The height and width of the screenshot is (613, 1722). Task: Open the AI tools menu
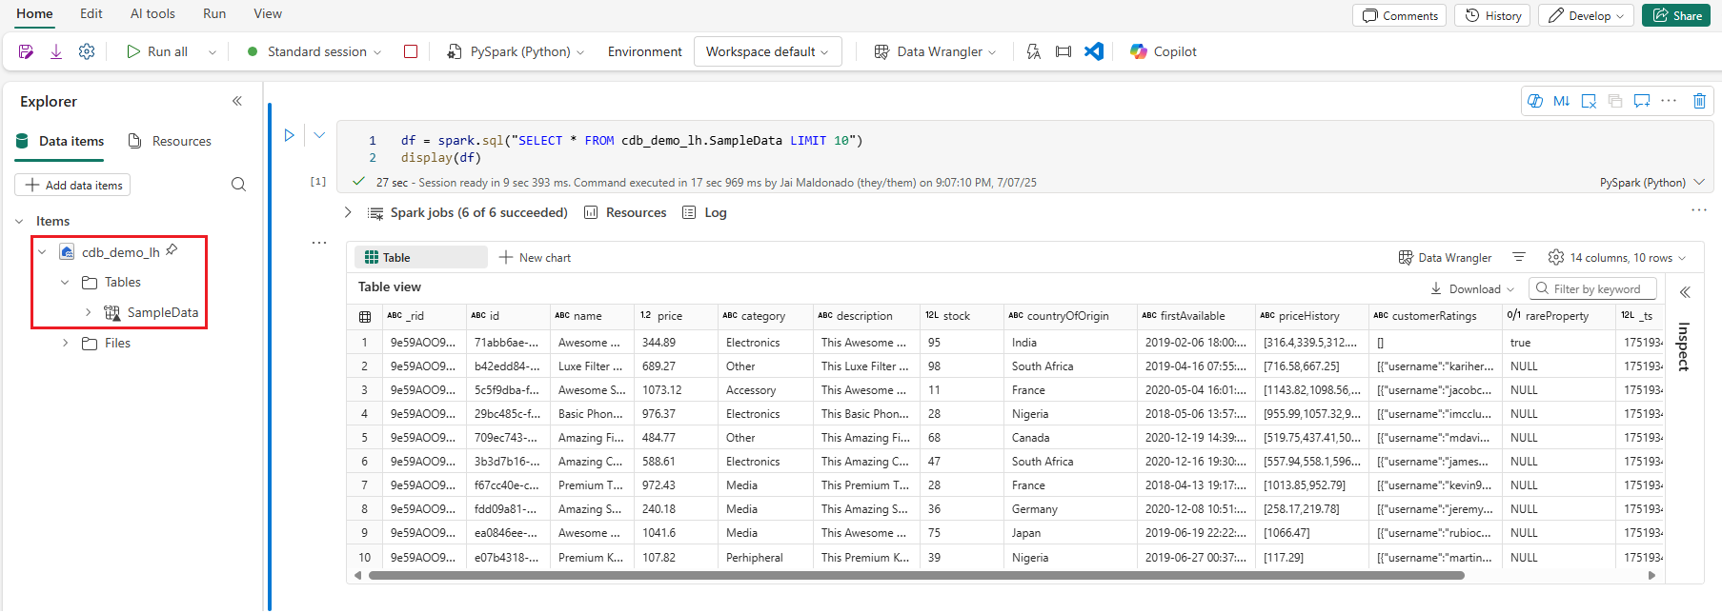[x=152, y=13]
